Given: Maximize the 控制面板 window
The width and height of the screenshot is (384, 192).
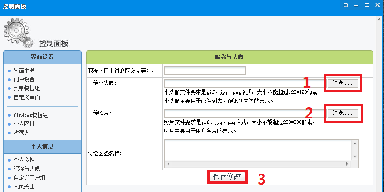Looking at the screenshot, I should [367, 5].
